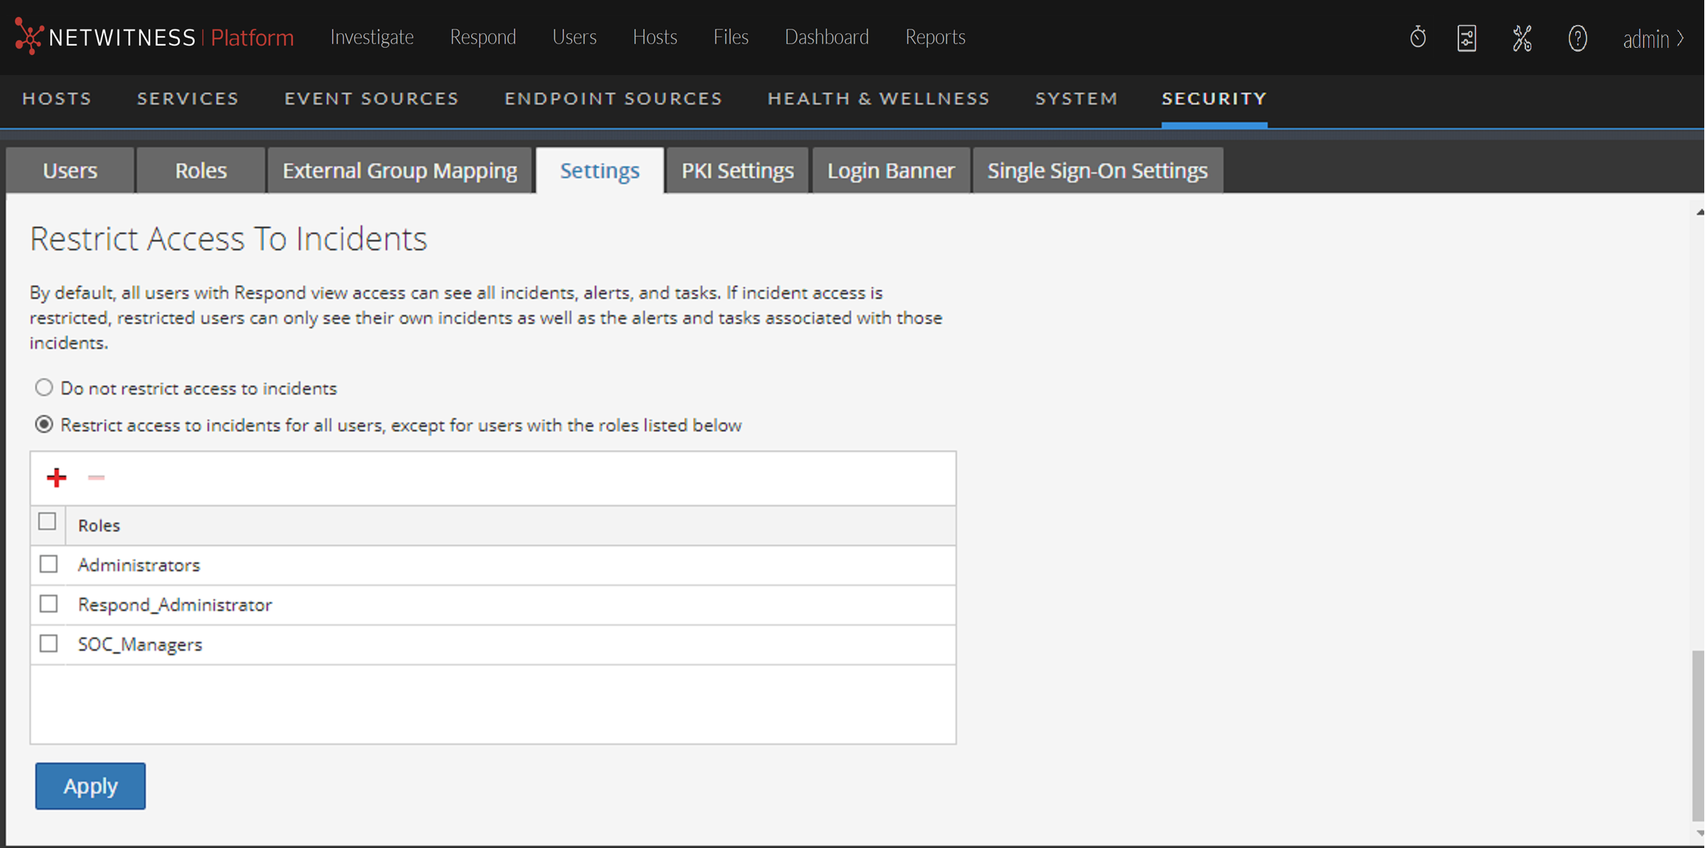
Task: Open the Investigate menu
Action: pyautogui.click(x=372, y=37)
